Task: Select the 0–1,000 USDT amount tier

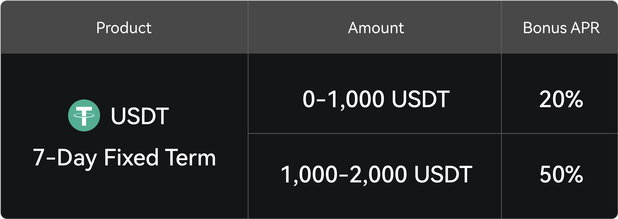Action: tap(376, 99)
